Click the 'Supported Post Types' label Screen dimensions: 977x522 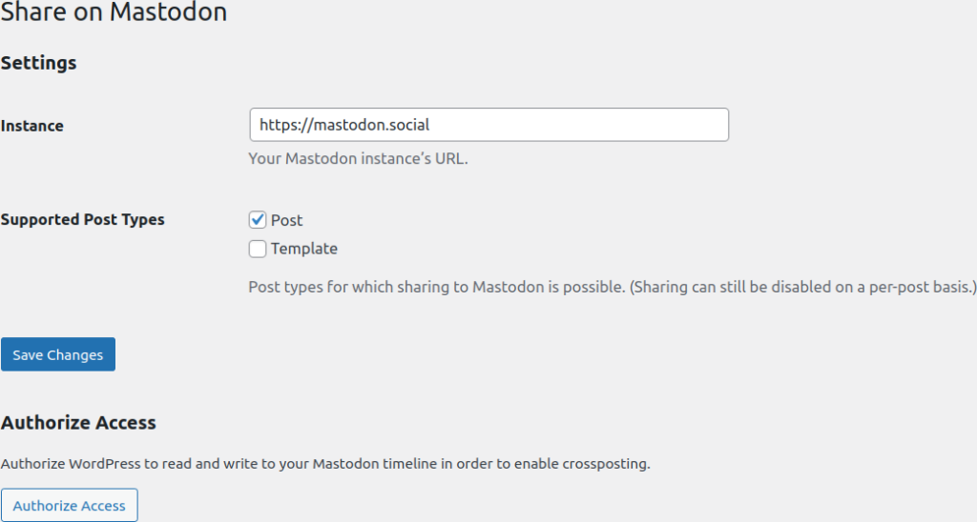coord(83,220)
